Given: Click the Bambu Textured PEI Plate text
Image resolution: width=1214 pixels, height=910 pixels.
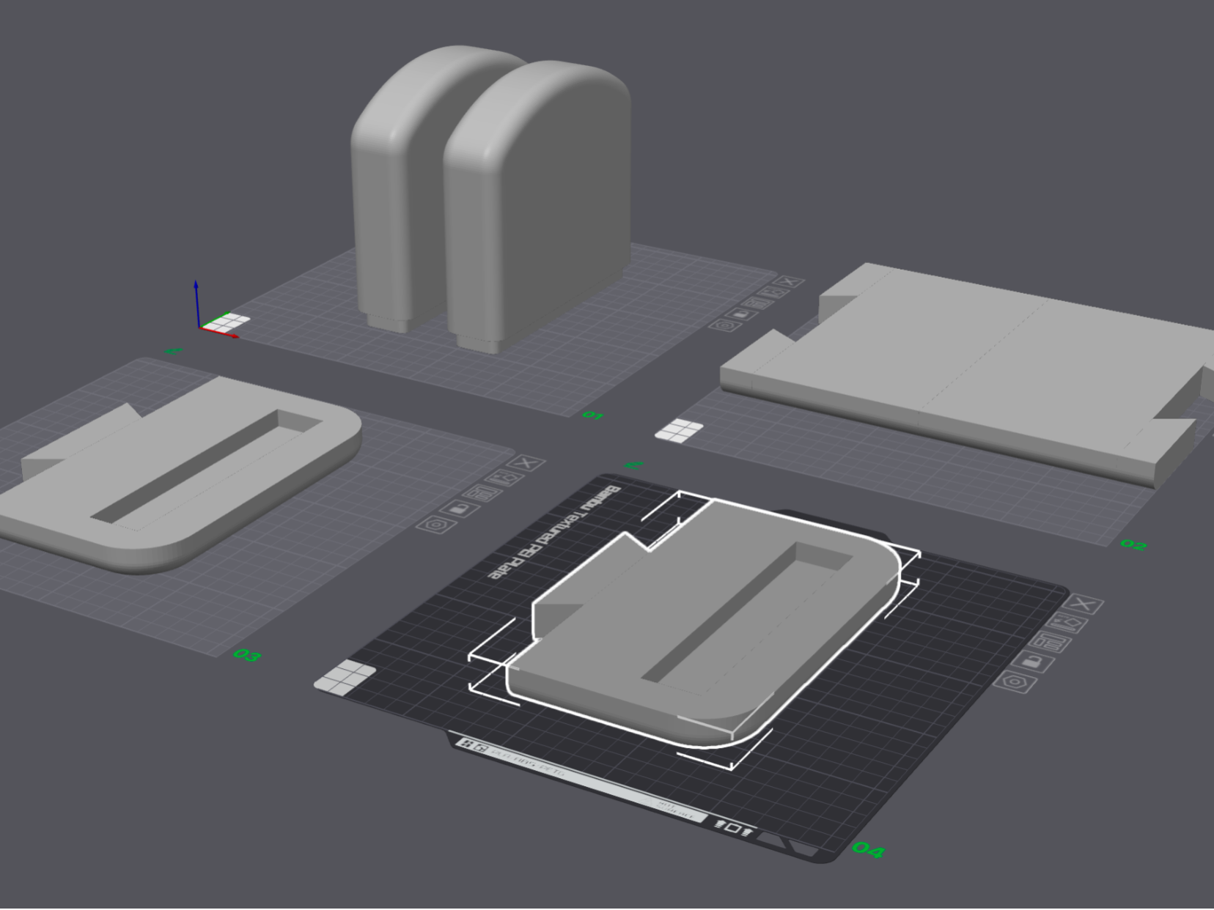Looking at the screenshot, I should pyautogui.click(x=555, y=533).
